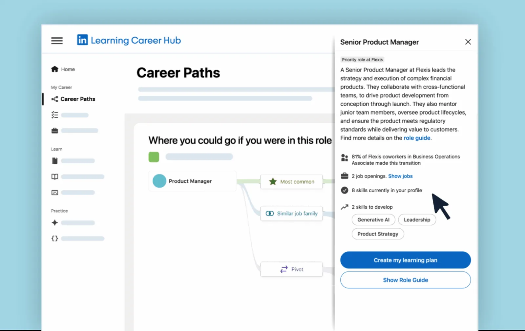Click the overlapping circles Similar job family icon
525x331 pixels.
pos(270,214)
